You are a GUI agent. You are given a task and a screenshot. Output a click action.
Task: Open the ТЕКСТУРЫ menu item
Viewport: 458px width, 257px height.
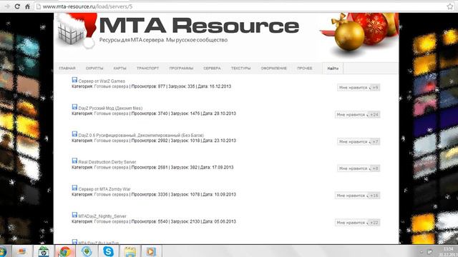pyautogui.click(x=240, y=69)
